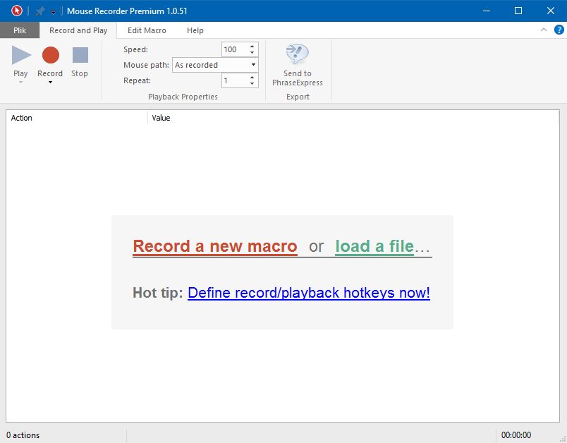Click the Action column header
This screenshot has height=443, width=567.
click(22, 118)
